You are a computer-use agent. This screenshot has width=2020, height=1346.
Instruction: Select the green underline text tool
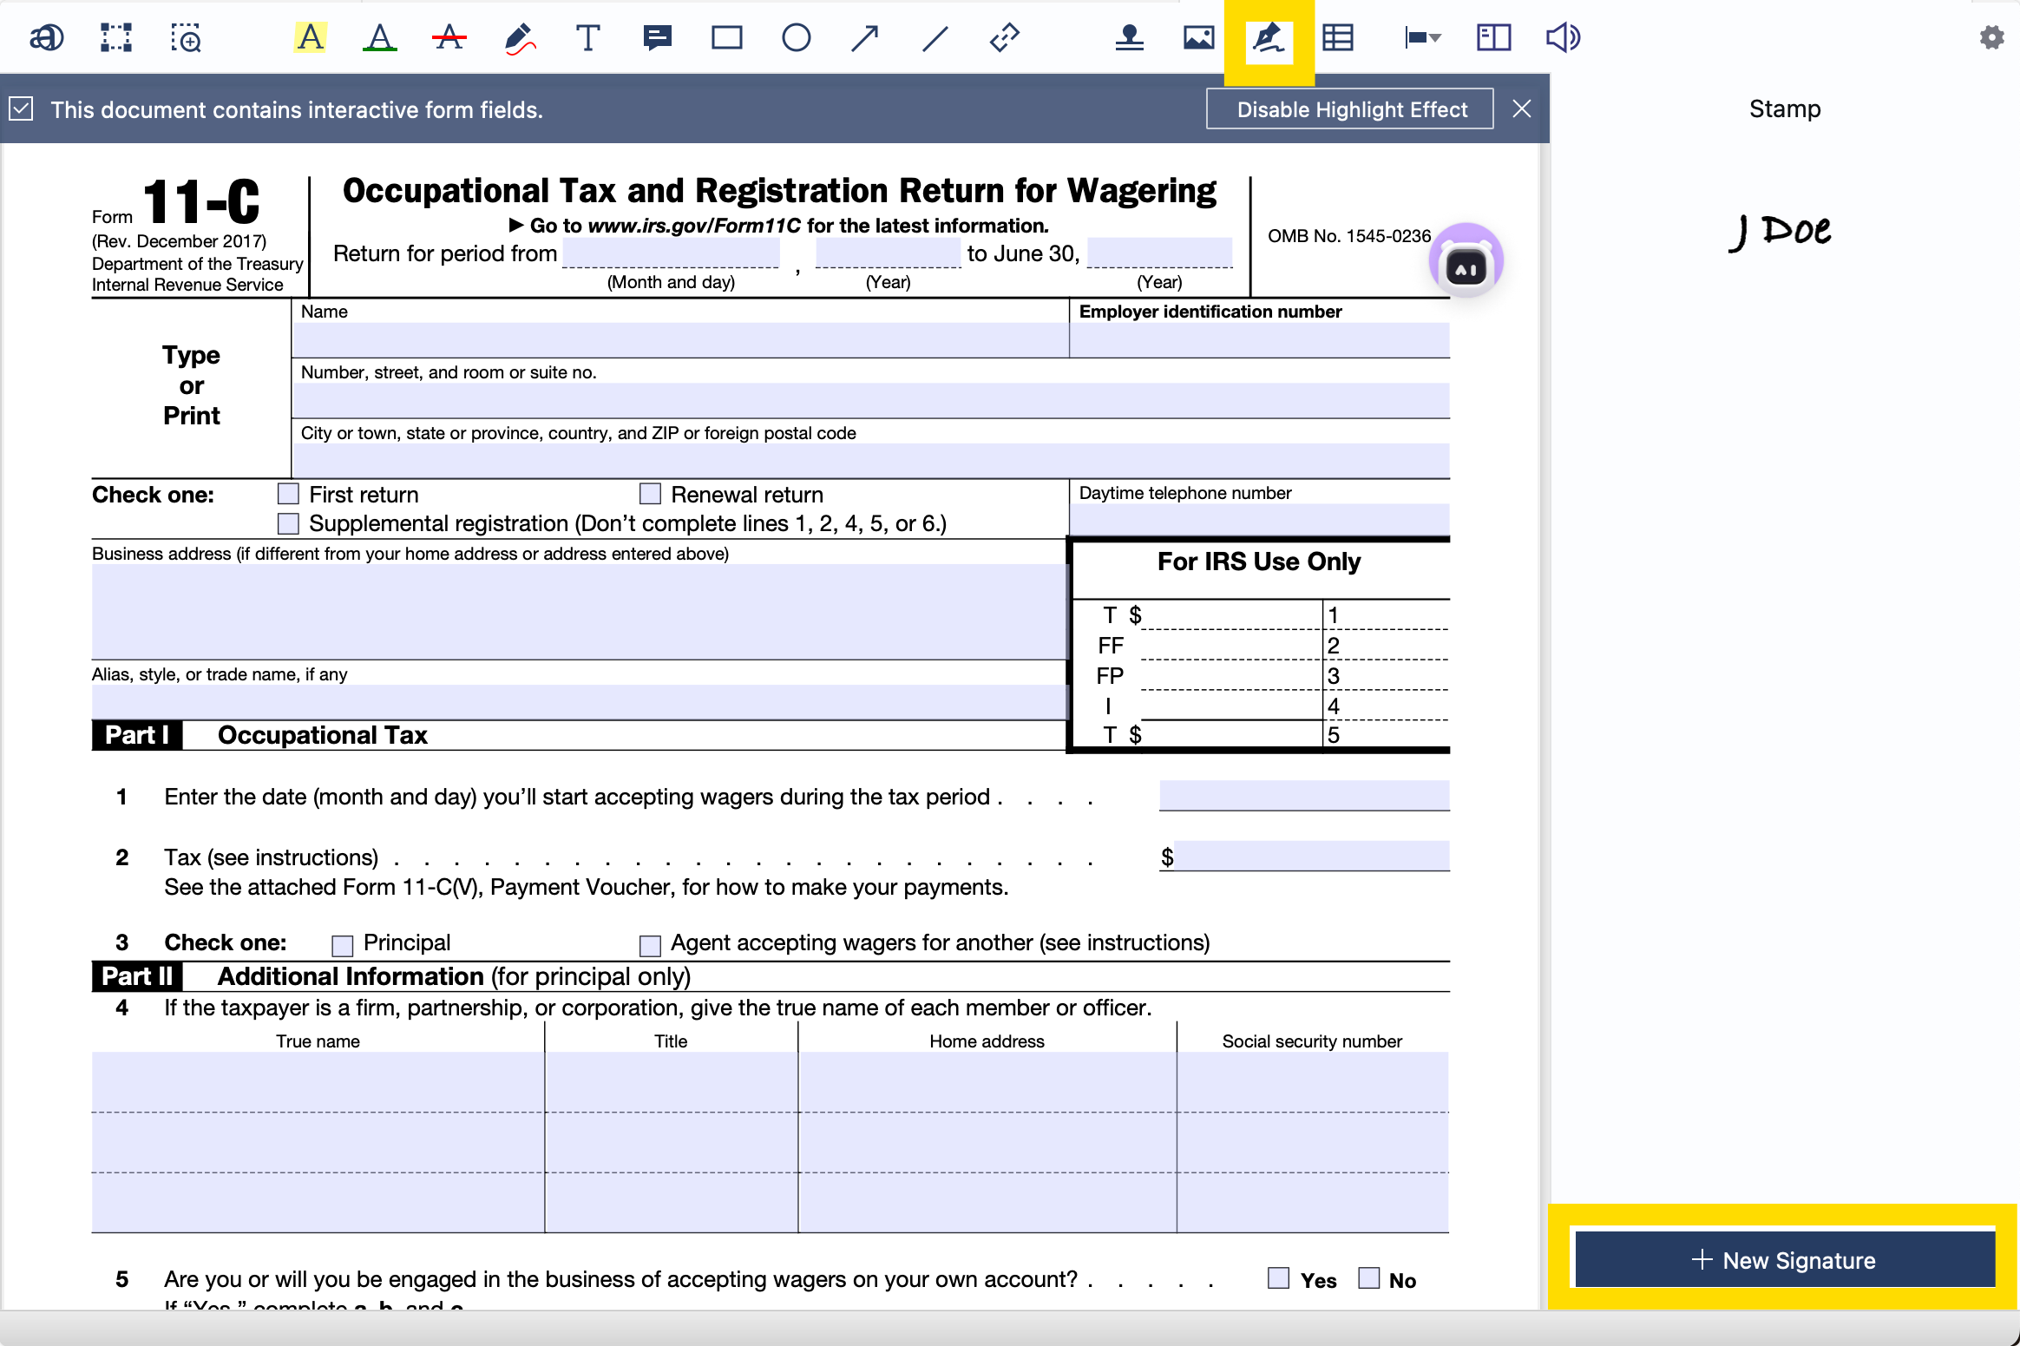(x=379, y=37)
